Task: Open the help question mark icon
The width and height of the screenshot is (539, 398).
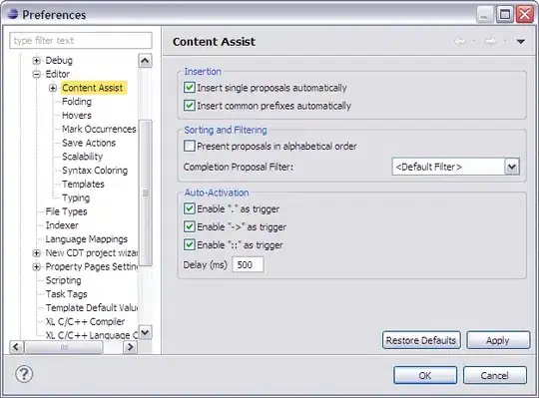Action: coord(24,374)
